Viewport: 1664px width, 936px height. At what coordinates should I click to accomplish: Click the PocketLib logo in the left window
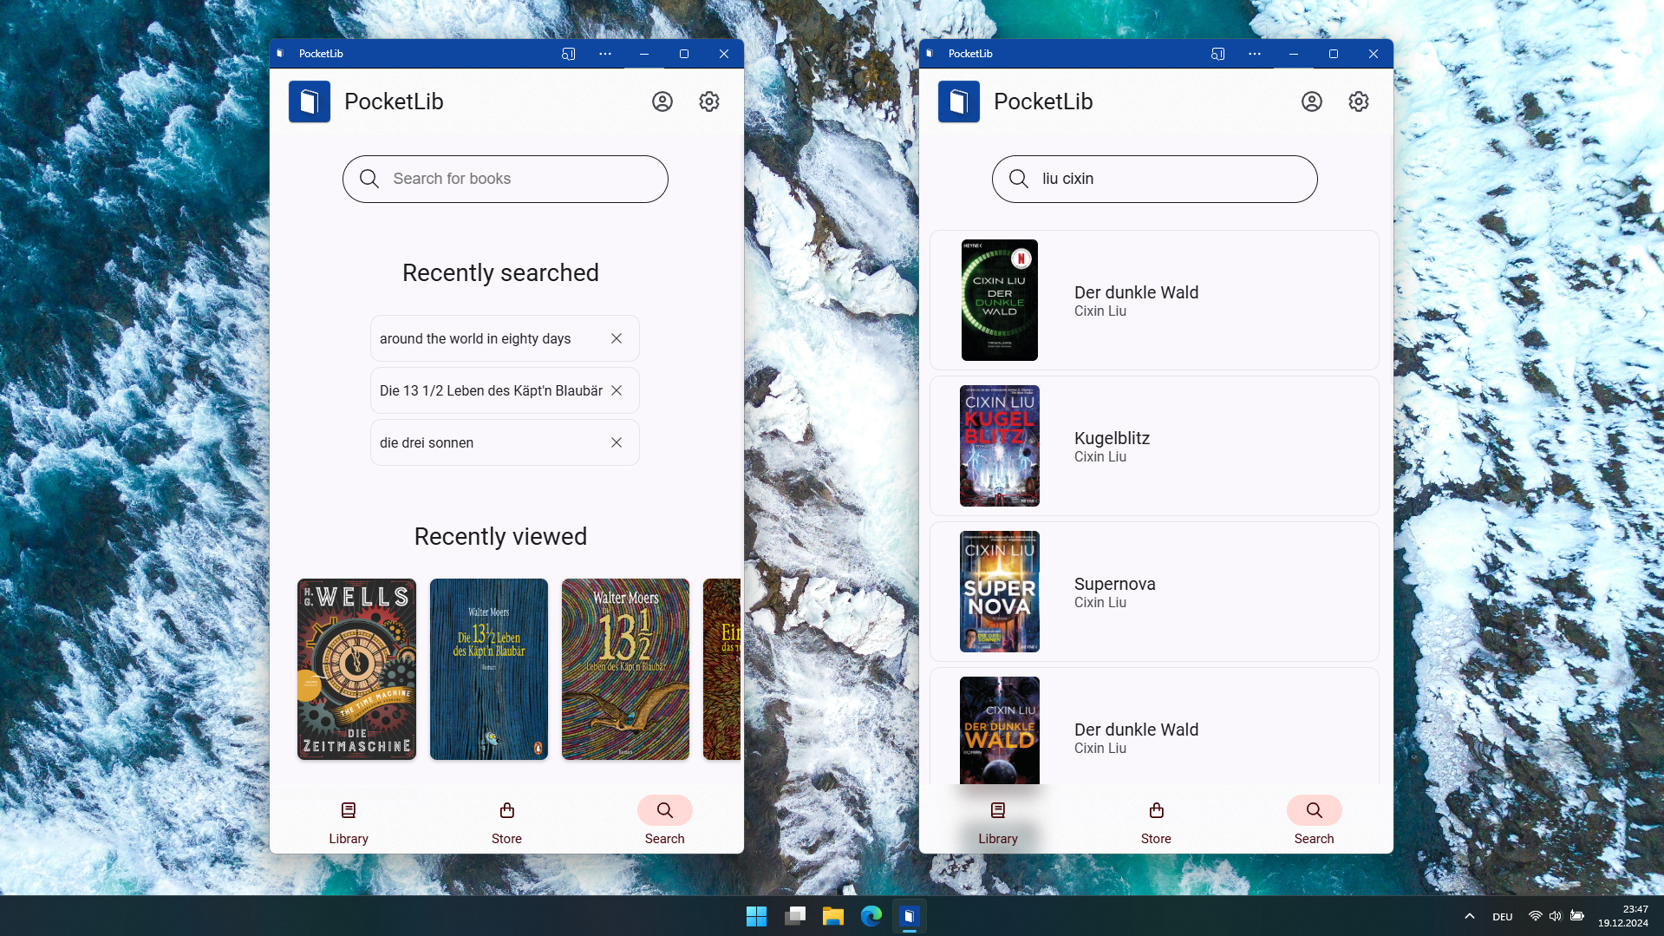click(310, 101)
